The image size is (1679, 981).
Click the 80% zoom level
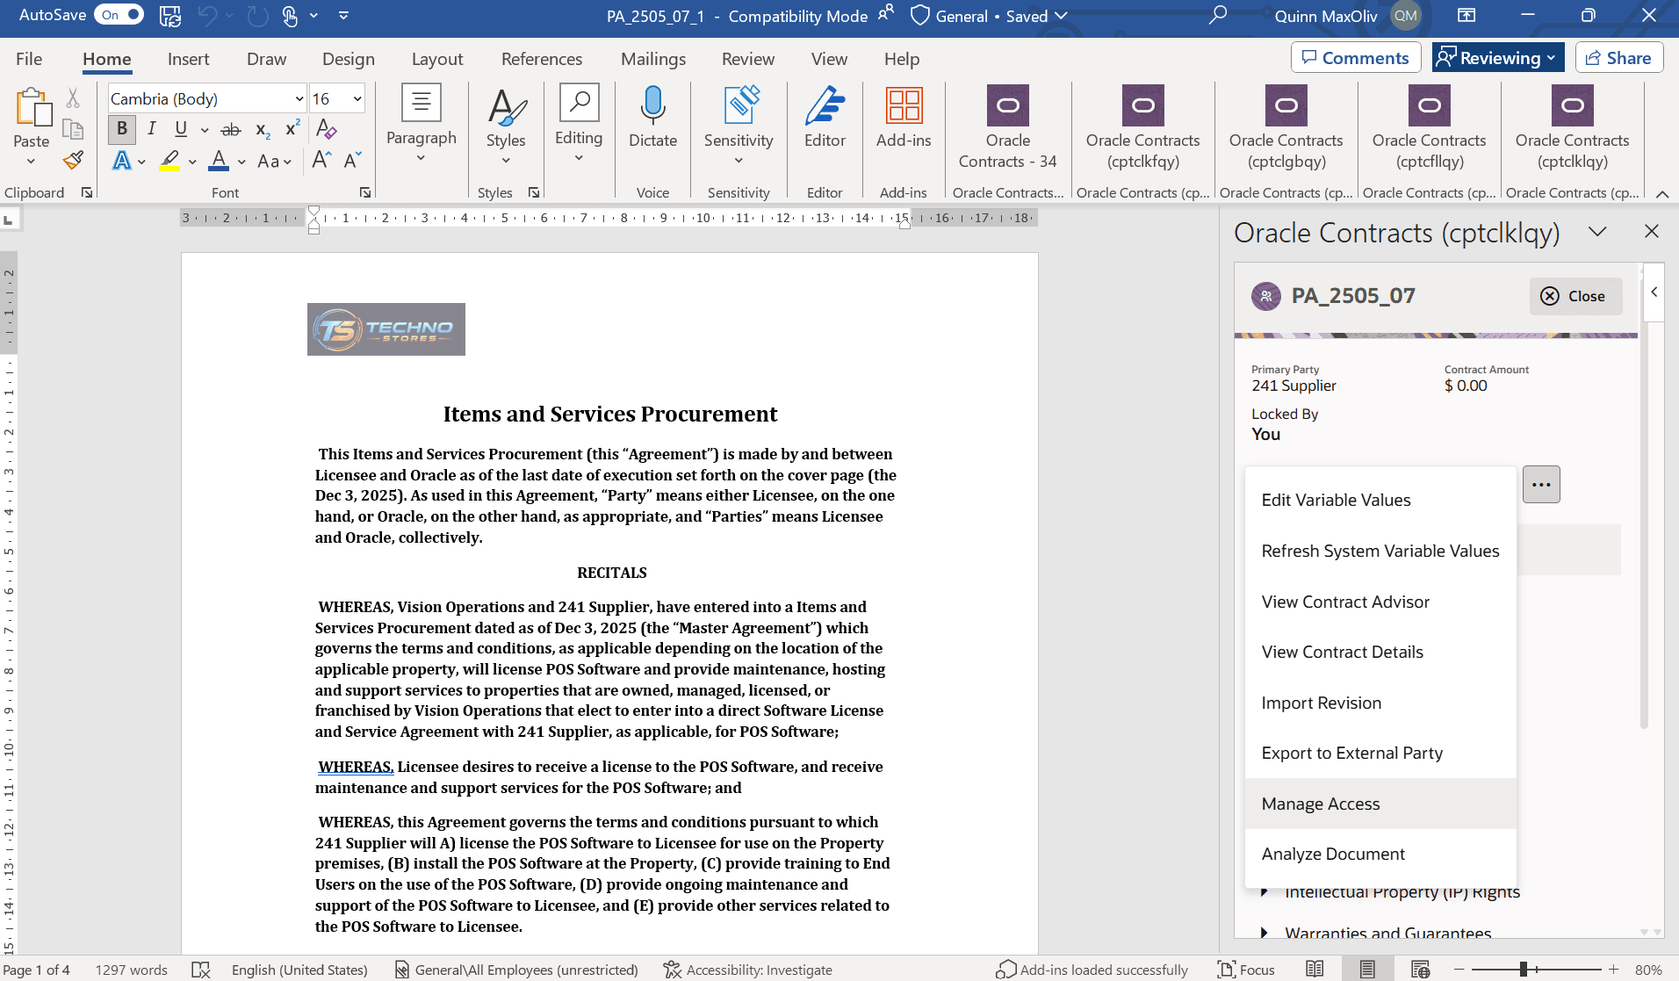pyautogui.click(x=1648, y=970)
